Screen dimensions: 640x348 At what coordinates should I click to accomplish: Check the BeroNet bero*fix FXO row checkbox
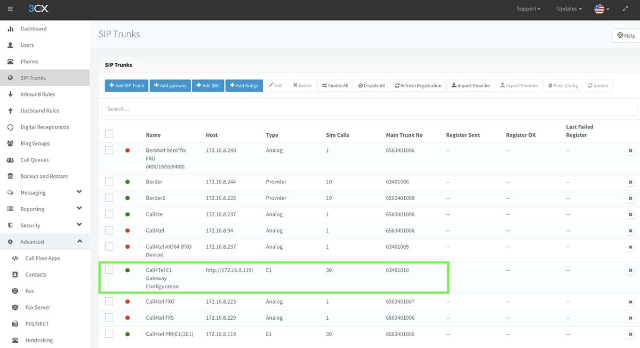[109, 150]
